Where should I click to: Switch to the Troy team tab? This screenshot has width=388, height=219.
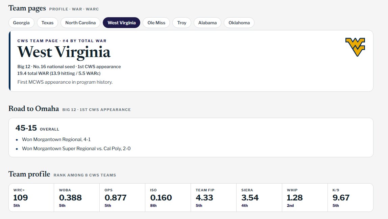(182, 23)
